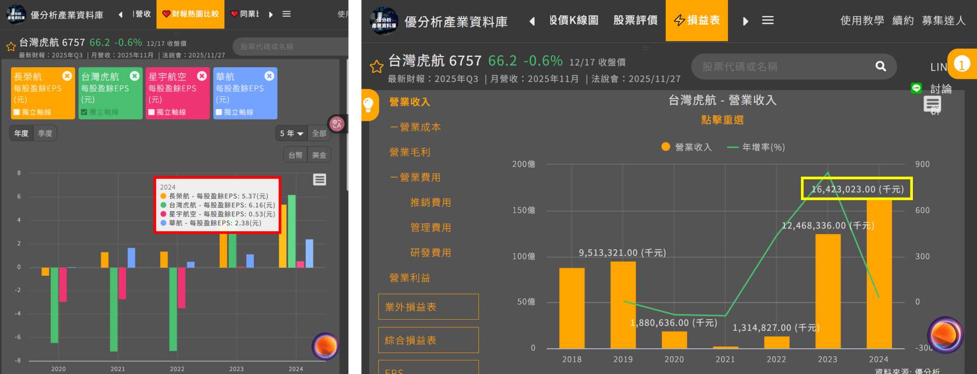Viewport: 977px width, 374px height.
Task: Toggle 獨立軸線 checkbox for 華航
Action: tap(219, 112)
